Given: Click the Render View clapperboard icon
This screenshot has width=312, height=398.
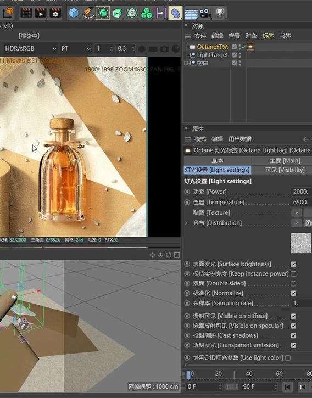Looking at the screenshot, I should [x=26, y=13].
